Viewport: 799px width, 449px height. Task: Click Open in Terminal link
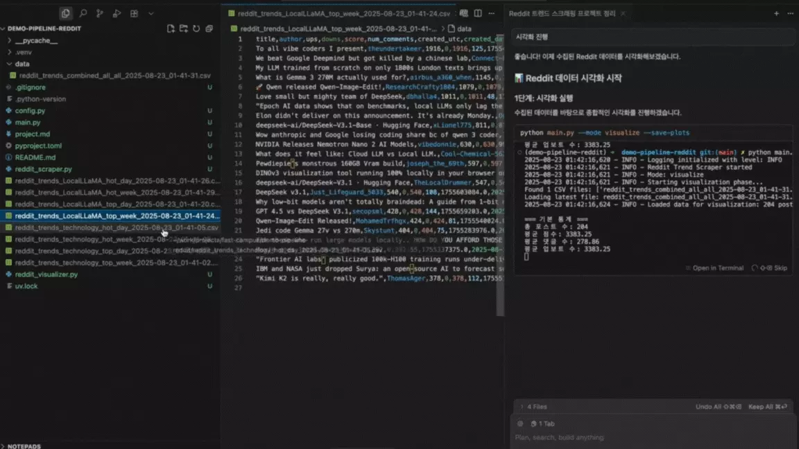714,267
